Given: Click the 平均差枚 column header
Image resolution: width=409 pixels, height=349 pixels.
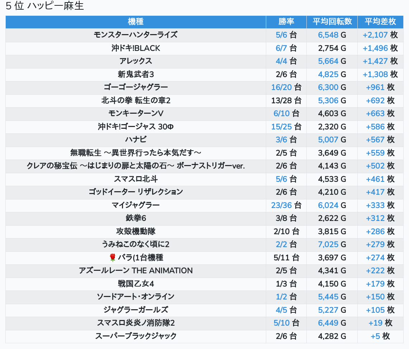Looking at the screenshot, I should click(x=380, y=22).
